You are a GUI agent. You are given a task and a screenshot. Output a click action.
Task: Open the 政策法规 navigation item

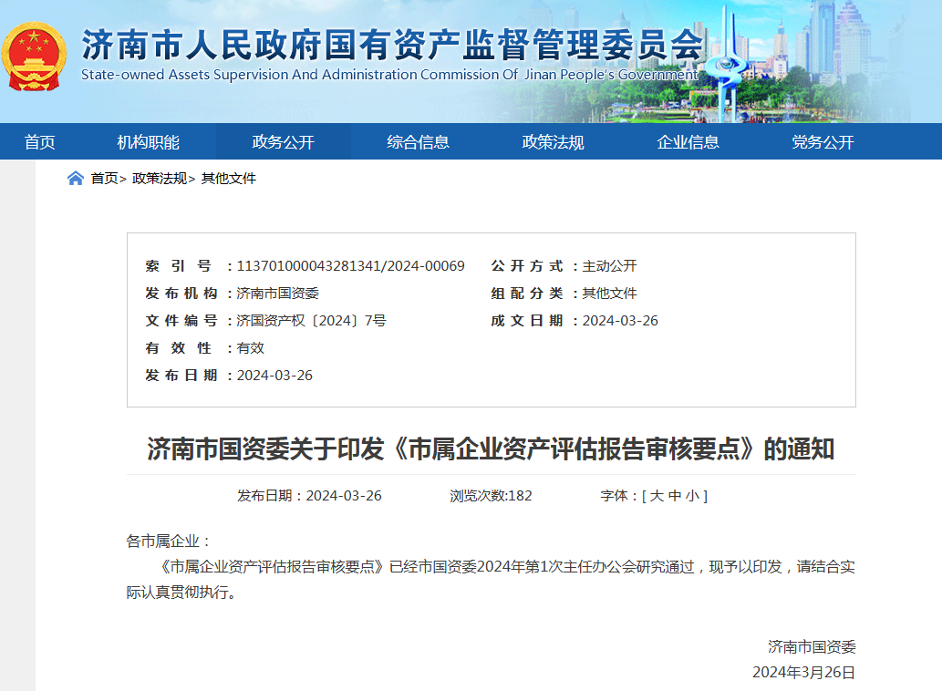(x=554, y=141)
